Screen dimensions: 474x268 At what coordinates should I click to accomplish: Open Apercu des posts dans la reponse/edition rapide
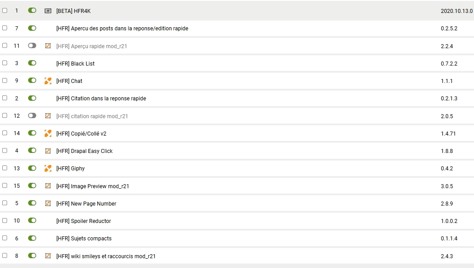click(x=122, y=29)
